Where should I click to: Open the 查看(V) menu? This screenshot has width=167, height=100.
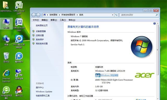click(x=54, y=20)
